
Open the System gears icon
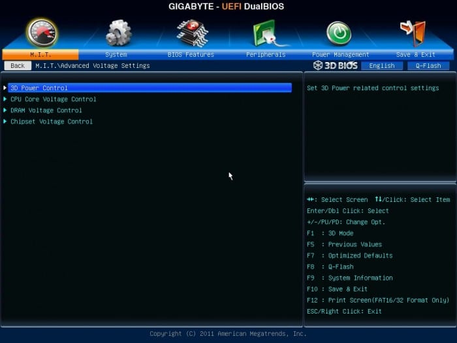pos(118,33)
